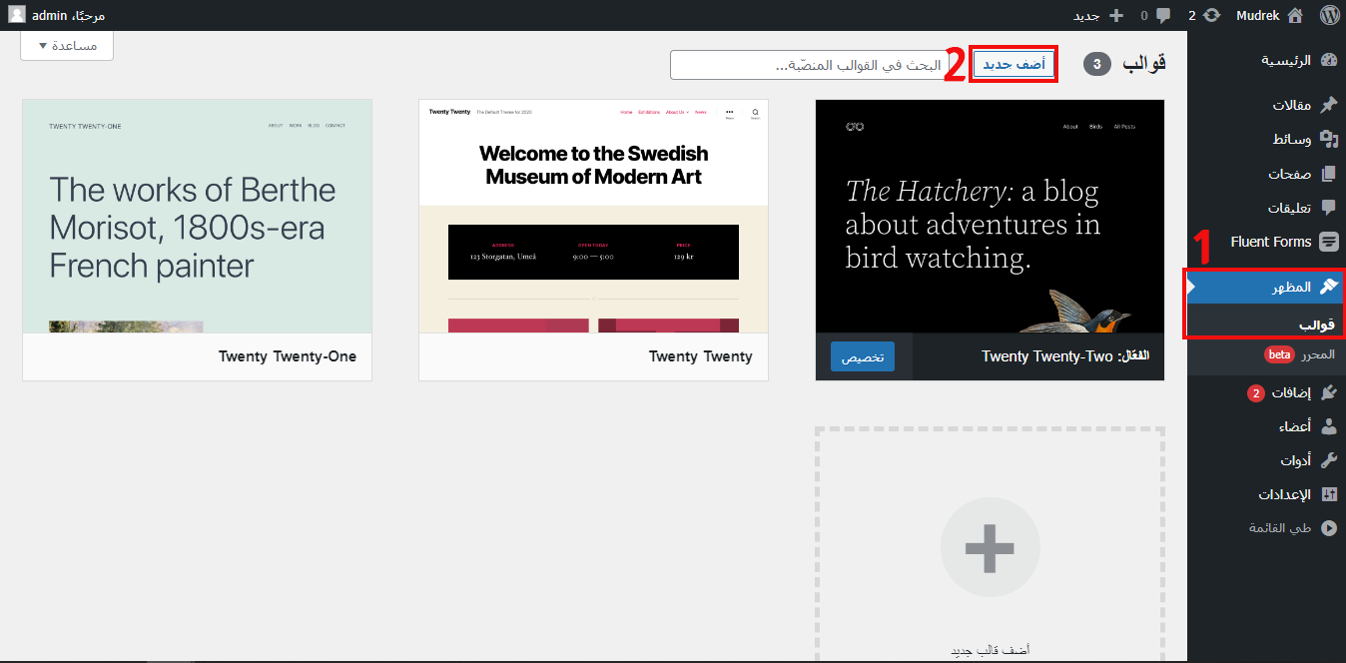Select the Twenty Twenty-One theme screenshot
Image resolution: width=1346 pixels, height=663 pixels.
point(197,216)
